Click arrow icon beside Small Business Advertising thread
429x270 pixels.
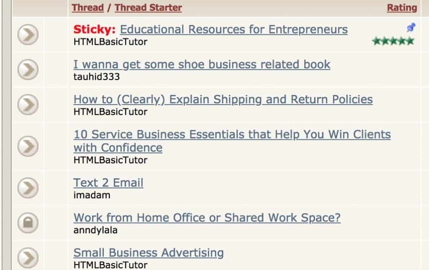pos(28,258)
